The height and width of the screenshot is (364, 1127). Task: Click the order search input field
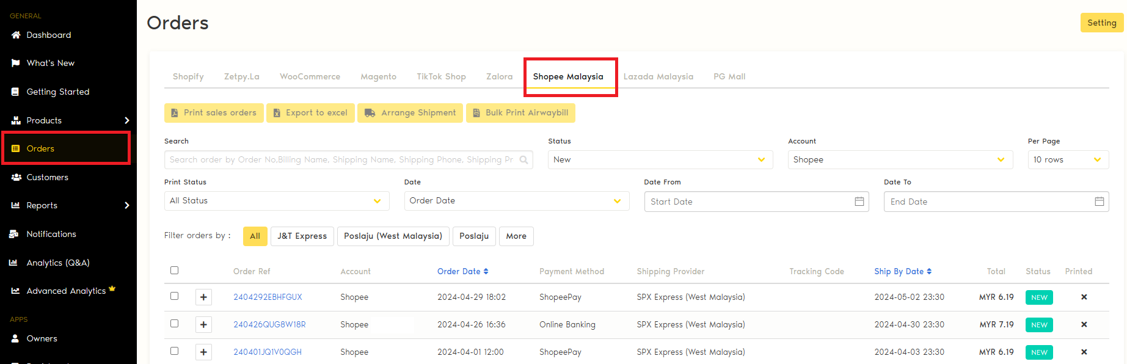[x=342, y=160]
